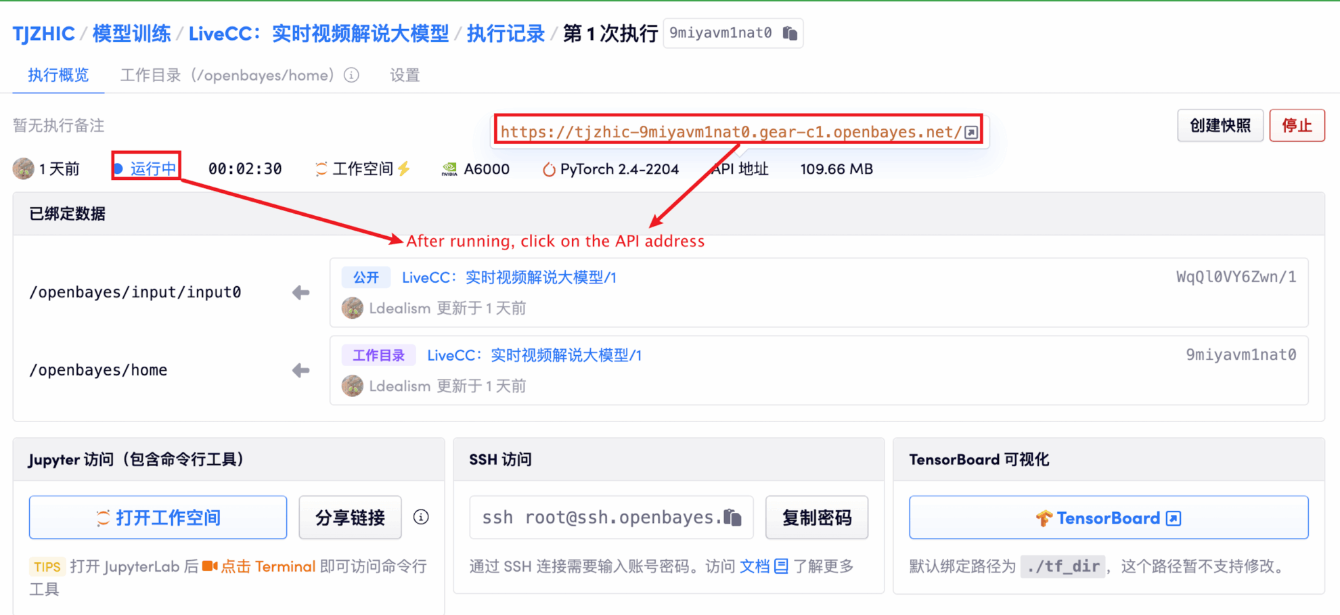
Task: Open the 设置 tab
Action: click(x=405, y=75)
